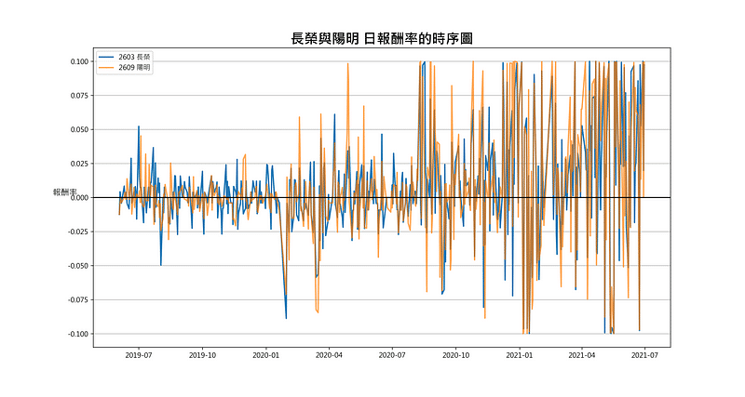The image size is (745, 397).
Task: Click the 2019-10 date tick
Action: (202, 355)
